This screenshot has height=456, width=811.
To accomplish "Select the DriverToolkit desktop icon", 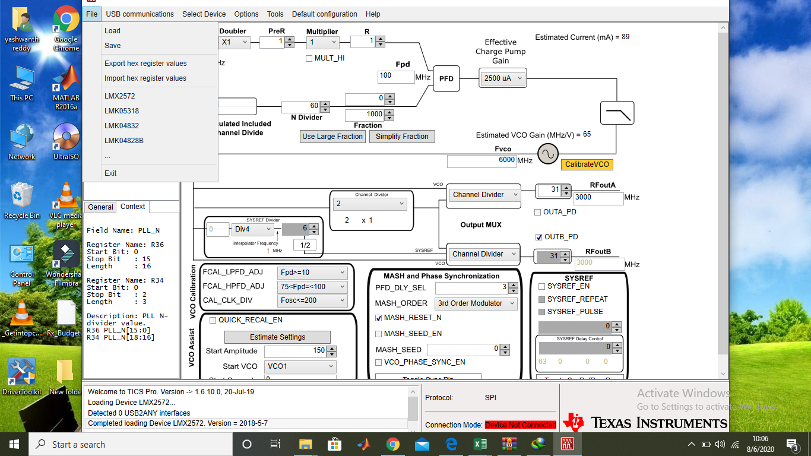I will pyautogui.click(x=22, y=376).
